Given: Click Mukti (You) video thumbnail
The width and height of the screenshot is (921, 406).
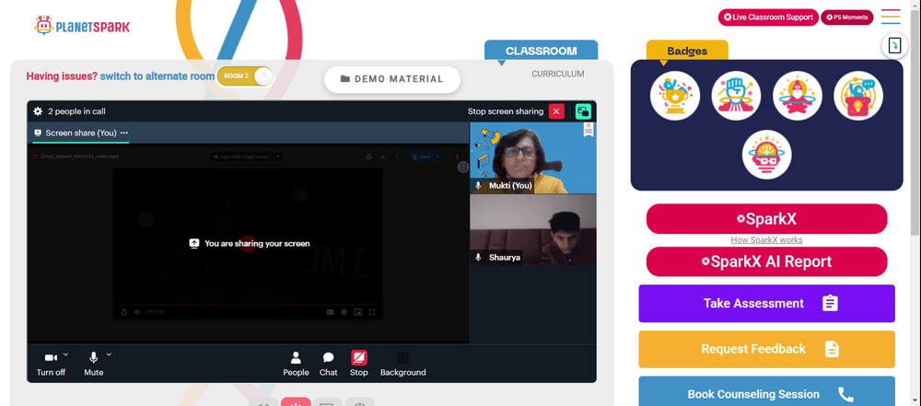Looking at the screenshot, I should coord(532,158).
